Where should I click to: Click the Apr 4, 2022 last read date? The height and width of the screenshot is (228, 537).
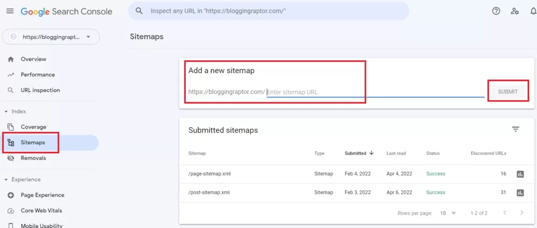tap(399, 174)
